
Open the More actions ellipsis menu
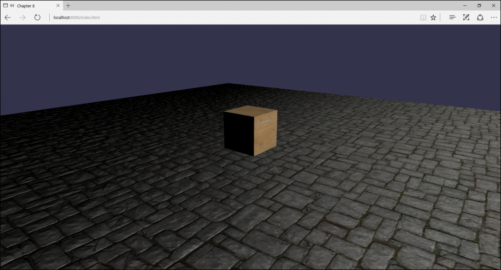(x=494, y=18)
